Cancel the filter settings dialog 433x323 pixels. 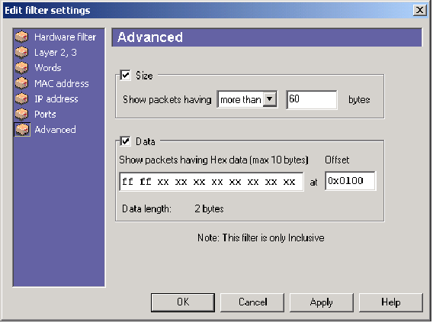pos(252,302)
